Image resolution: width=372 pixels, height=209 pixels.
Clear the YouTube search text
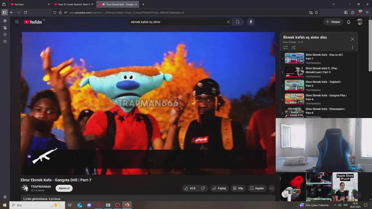[228, 22]
